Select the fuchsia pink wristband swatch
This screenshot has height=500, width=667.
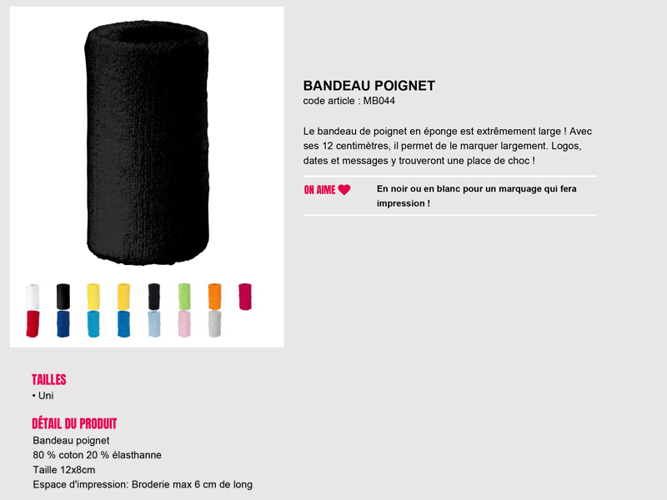[245, 297]
